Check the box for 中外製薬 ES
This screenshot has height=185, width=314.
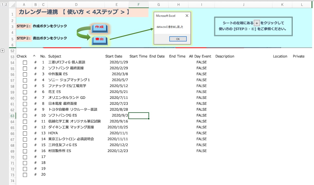tap(25, 74)
